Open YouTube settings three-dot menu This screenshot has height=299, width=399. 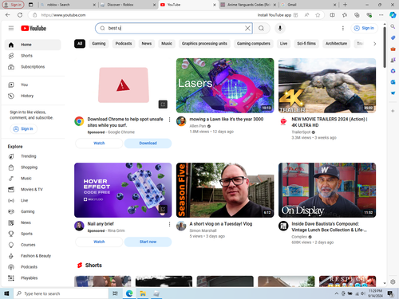[343, 28]
